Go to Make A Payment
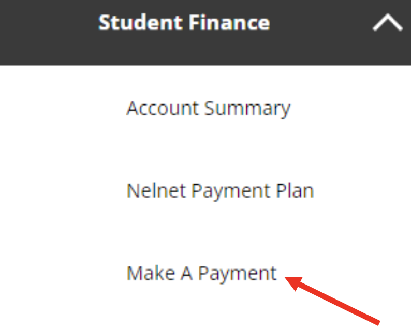Image resolution: width=411 pixels, height=329 pixels. click(201, 273)
